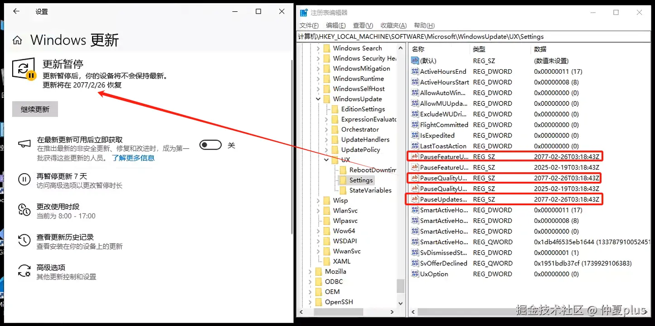The image size is (655, 326).
Task: Click the megaphone icon for 在最新更新可用后立即获取
Action: coord(24,144)
